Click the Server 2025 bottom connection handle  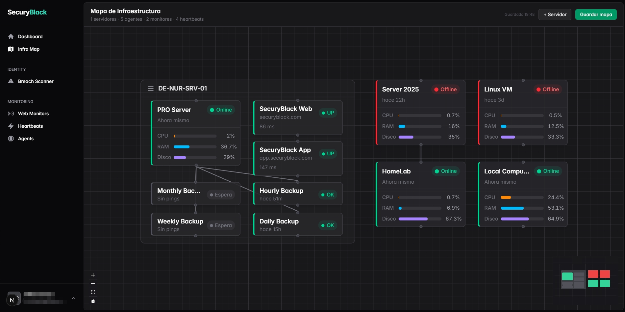pos(421,145)
